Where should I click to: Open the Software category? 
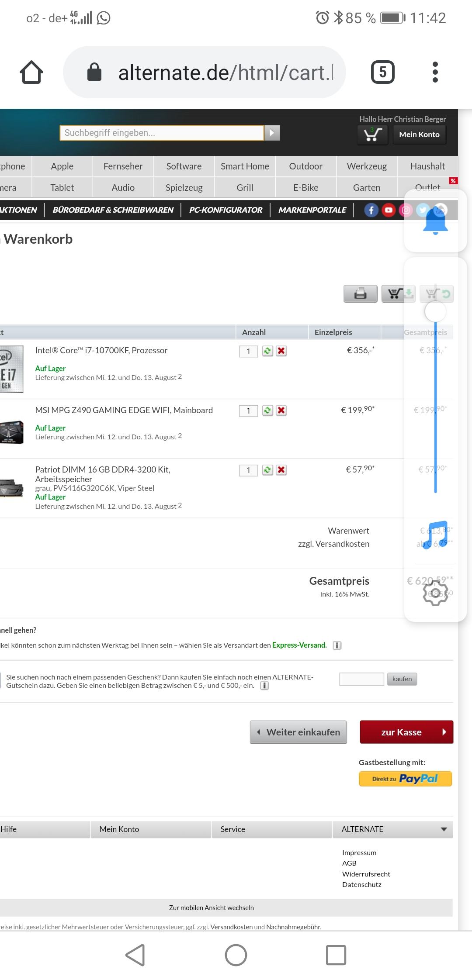pyautogui.click(x=184, y=166)
